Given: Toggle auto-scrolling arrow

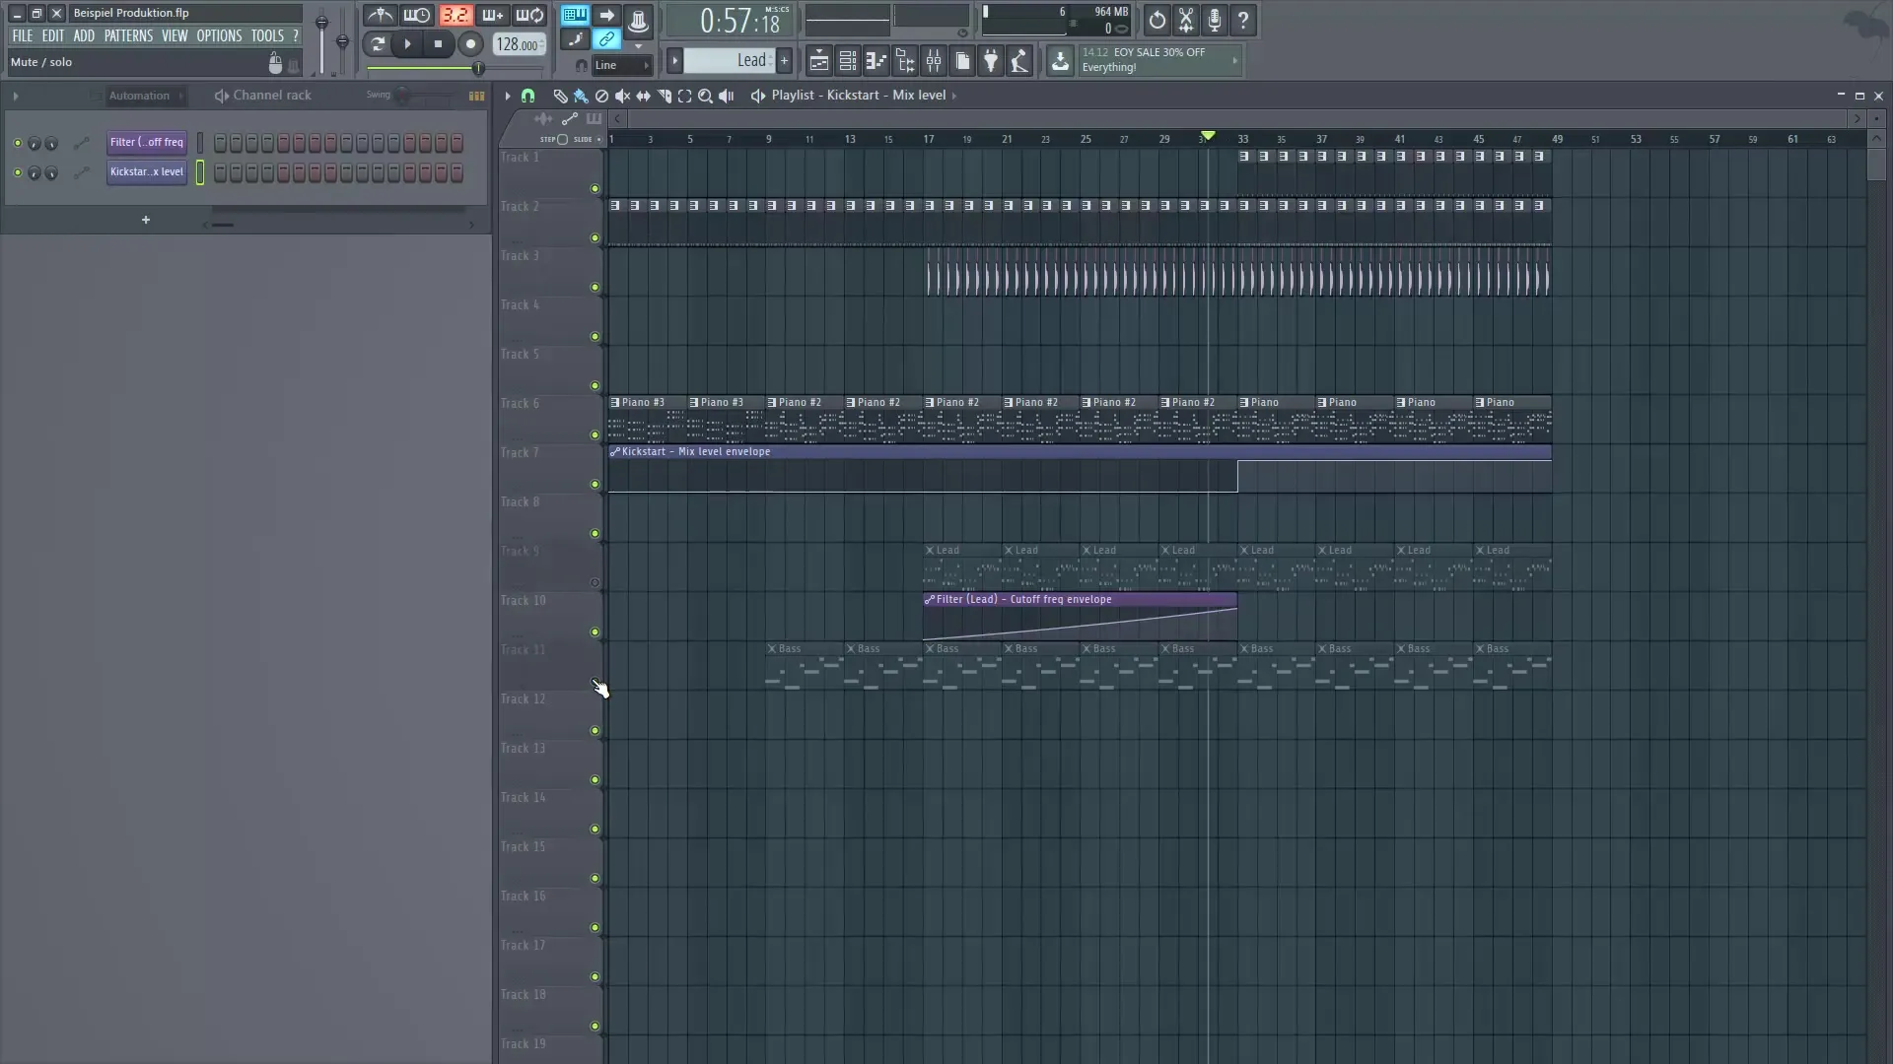Looking at the screenshot, I should pyautogui.click(x=607, y=16).
